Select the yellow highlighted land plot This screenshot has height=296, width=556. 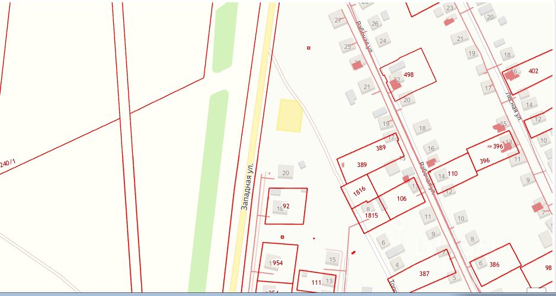point(289,116)
